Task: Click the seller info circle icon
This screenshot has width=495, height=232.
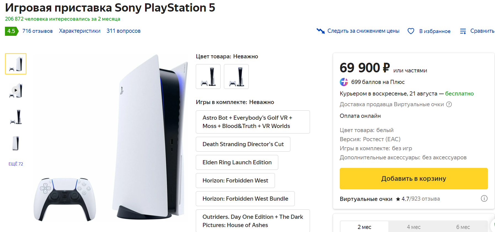Action: point(484,198)
